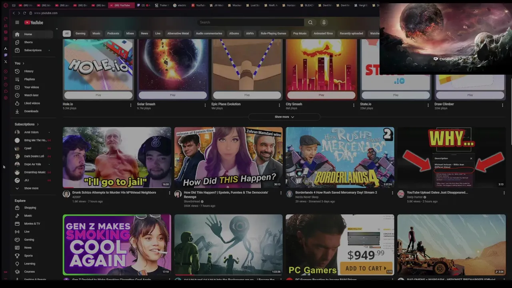
Task: Open Movies & TV under Explore
Action: [33, 224]
